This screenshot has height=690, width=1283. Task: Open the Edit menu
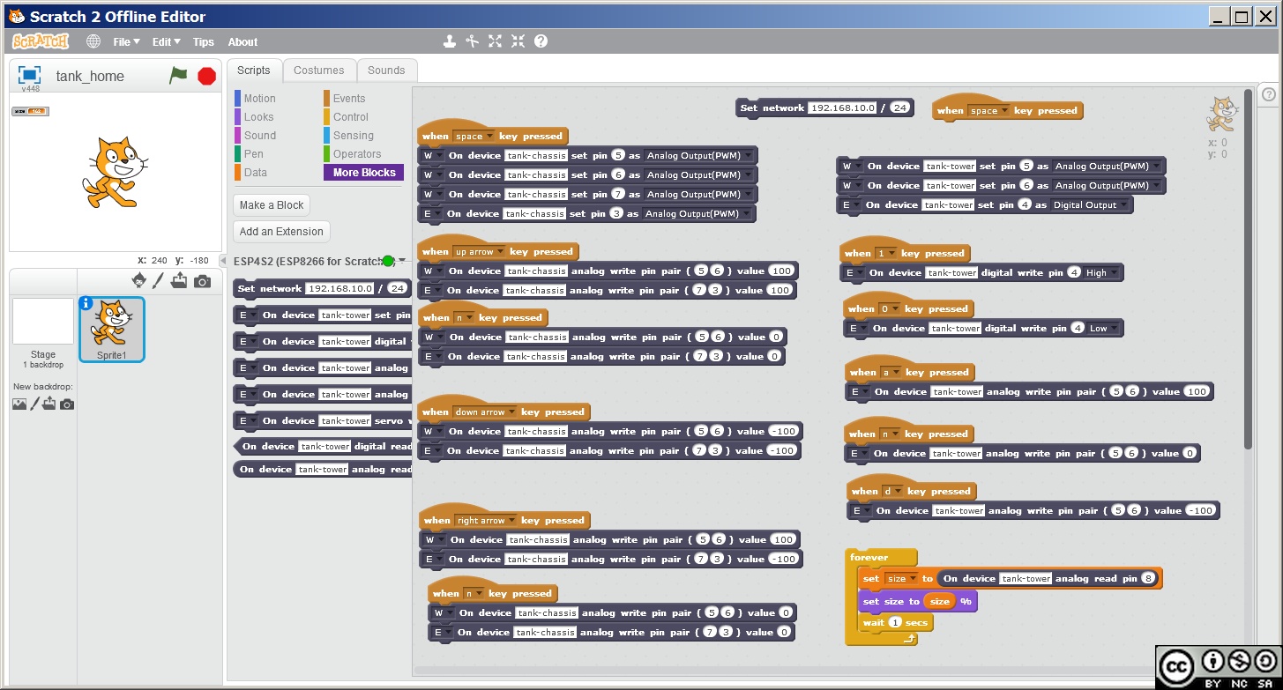point(166,41)
